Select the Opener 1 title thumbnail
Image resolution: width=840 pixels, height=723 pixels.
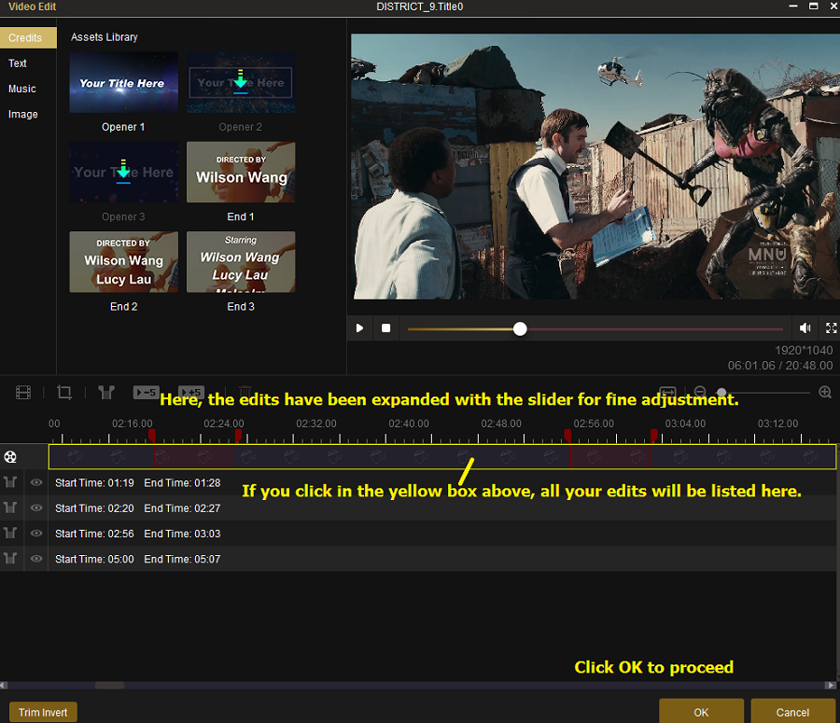point(124,82)
